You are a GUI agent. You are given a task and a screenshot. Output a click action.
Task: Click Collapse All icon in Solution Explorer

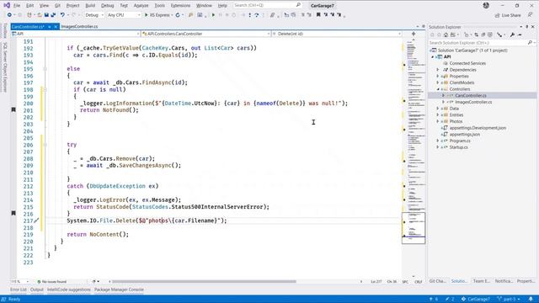click(x=483, y=35)
